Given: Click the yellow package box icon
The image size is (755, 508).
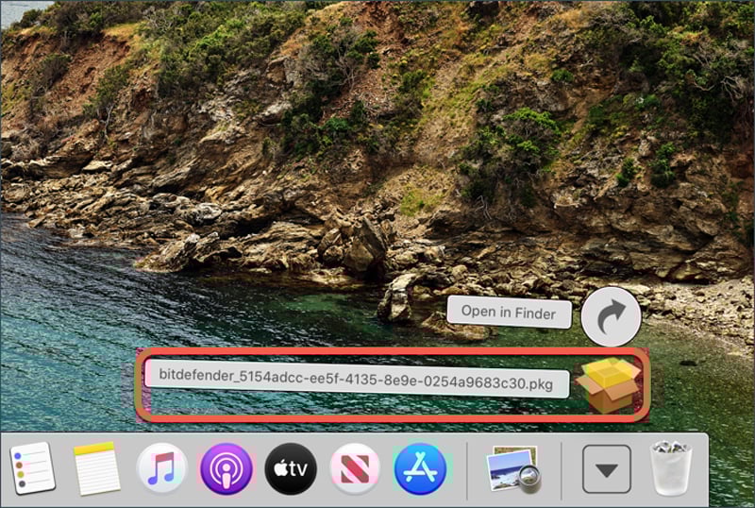Looking at the screenshot, I should click(609, 384).
